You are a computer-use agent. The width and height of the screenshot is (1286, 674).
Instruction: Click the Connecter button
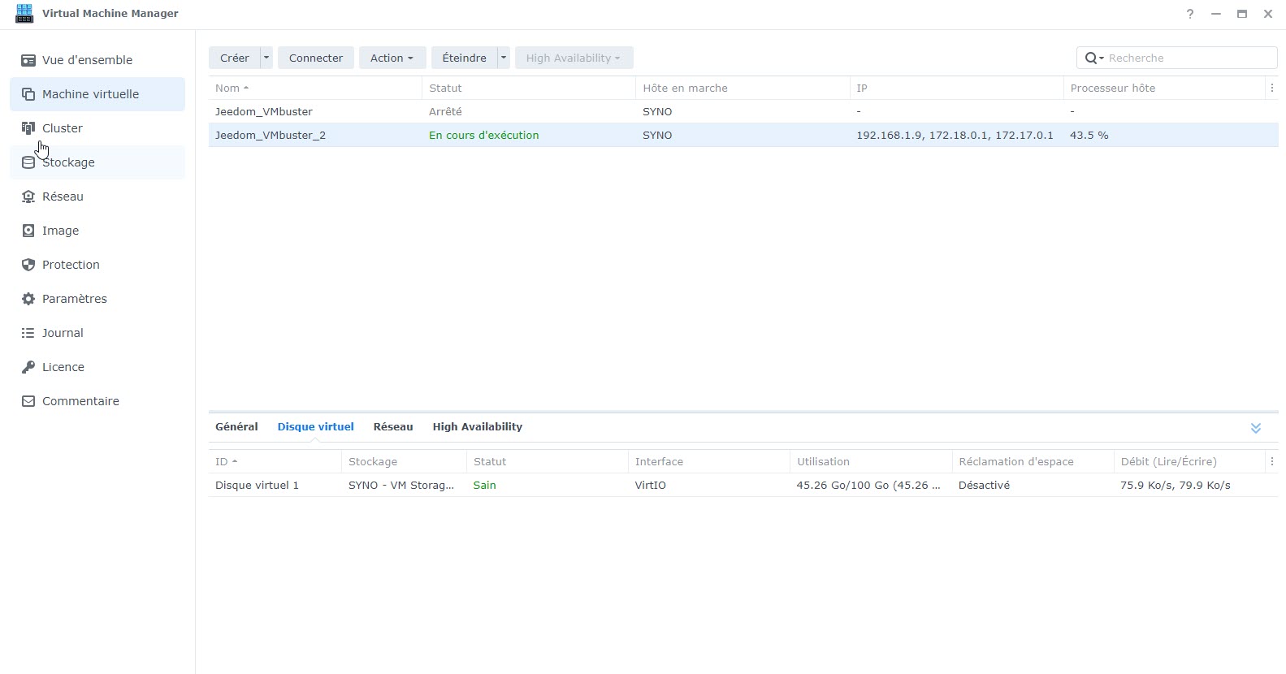(316, 58)
